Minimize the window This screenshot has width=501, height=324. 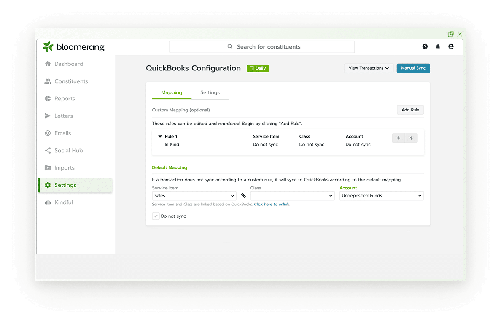(442, 34)
